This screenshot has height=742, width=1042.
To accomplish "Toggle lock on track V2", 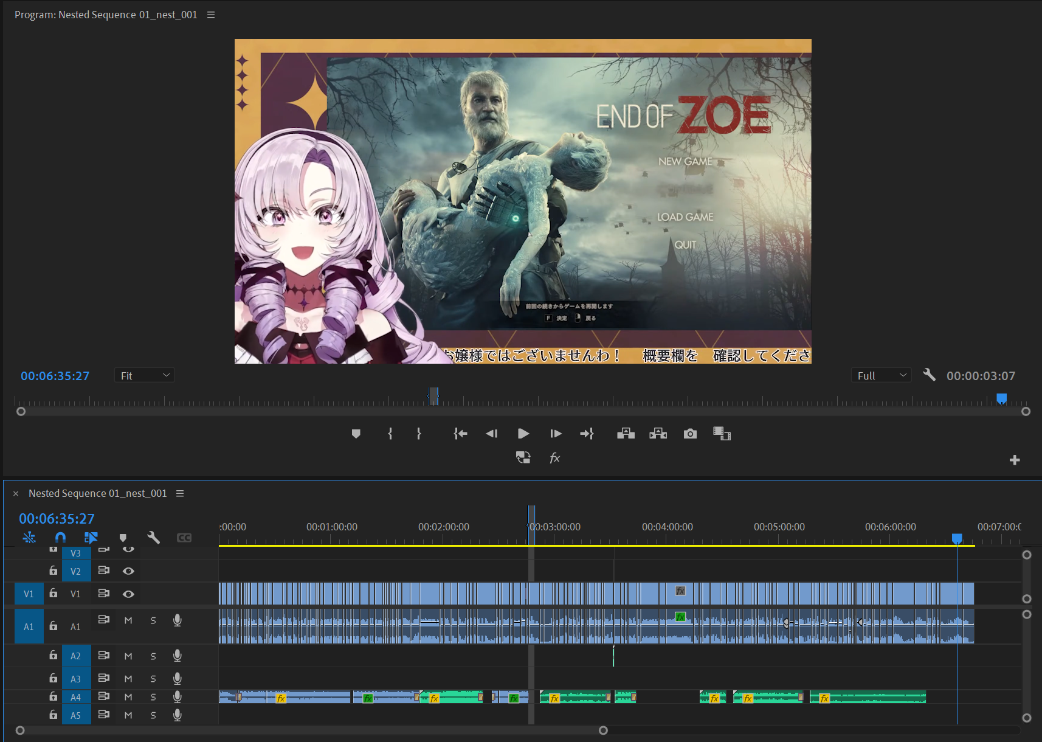I will coord(53,570).
